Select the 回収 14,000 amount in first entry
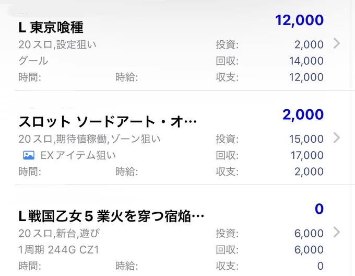This screenshot has height=276, width=355. point(306,61)
